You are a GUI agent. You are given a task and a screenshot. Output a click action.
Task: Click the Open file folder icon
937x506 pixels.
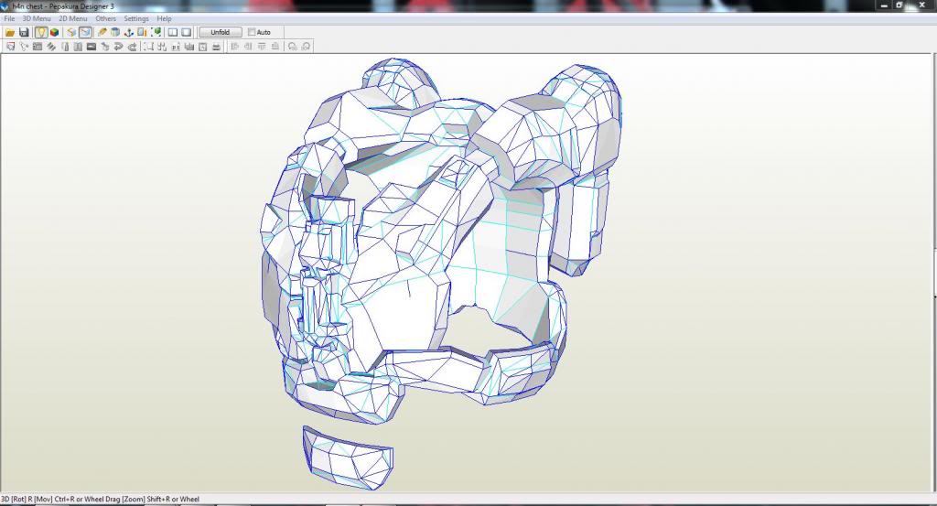[x=10, y=32]
